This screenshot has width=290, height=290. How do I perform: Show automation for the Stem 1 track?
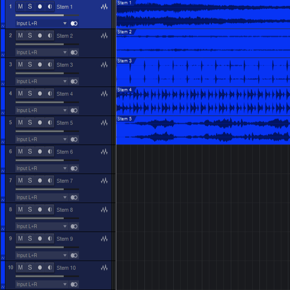pos(2,25)
